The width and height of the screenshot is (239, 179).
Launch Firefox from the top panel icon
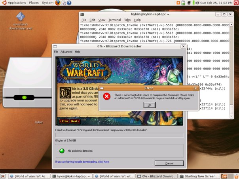click(58, 3)
